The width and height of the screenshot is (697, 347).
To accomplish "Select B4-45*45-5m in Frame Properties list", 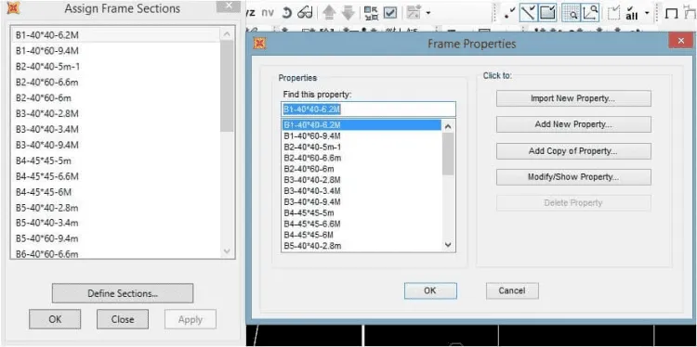I will click(x=362, y=213).
